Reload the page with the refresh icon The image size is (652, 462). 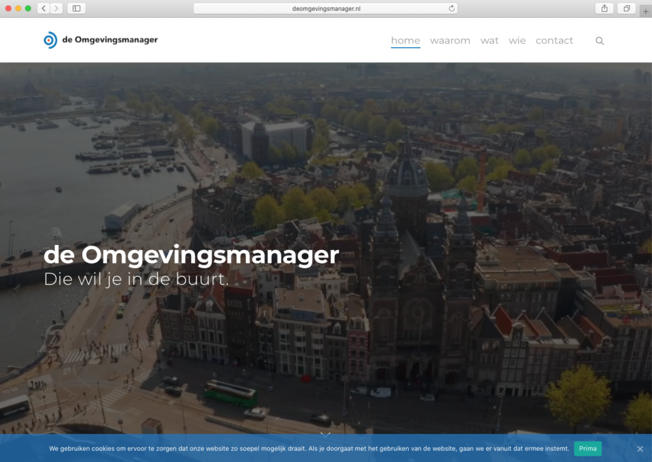(451, 8)
